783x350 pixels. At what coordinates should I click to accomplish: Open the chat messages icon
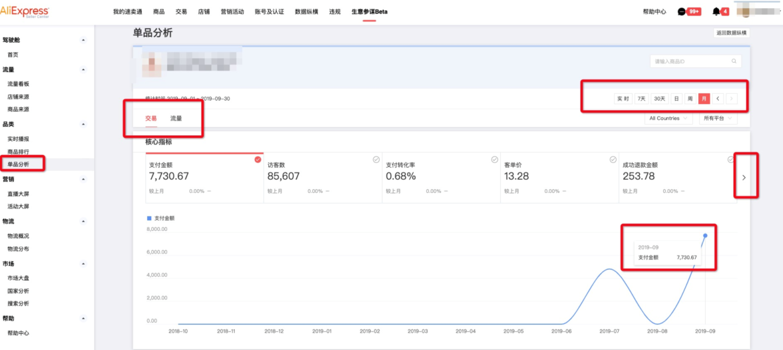pyautogui.click(x=681, y=12)
